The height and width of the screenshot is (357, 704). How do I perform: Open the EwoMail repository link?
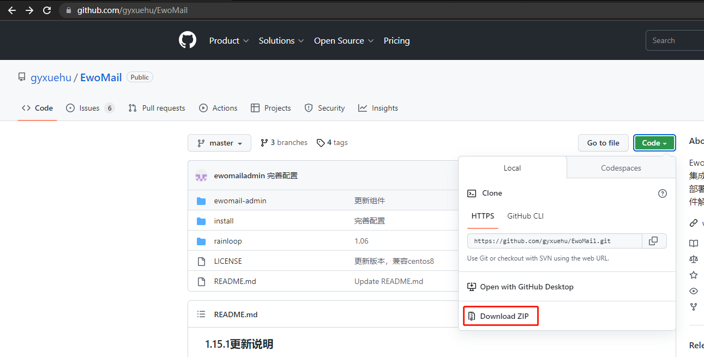(101, 77)
